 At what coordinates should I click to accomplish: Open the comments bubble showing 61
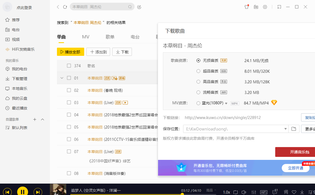click(x=275, y=192)
